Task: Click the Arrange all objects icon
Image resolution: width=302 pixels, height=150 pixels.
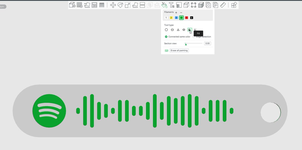Action: coord(94,5)
